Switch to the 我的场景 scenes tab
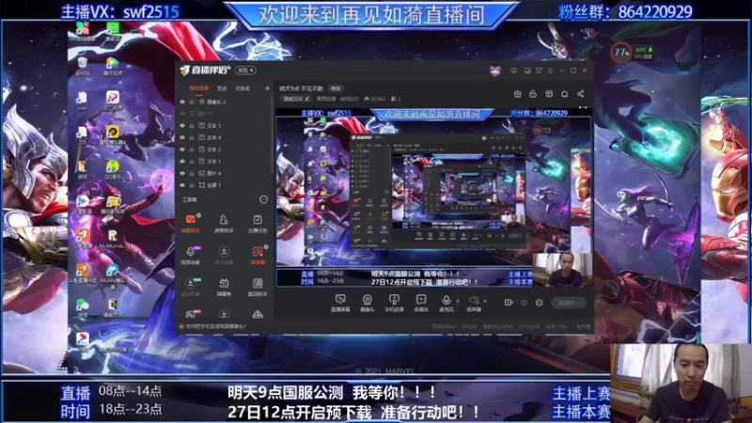The width and height of the screenshot is (752, 423). pos(199,88)
